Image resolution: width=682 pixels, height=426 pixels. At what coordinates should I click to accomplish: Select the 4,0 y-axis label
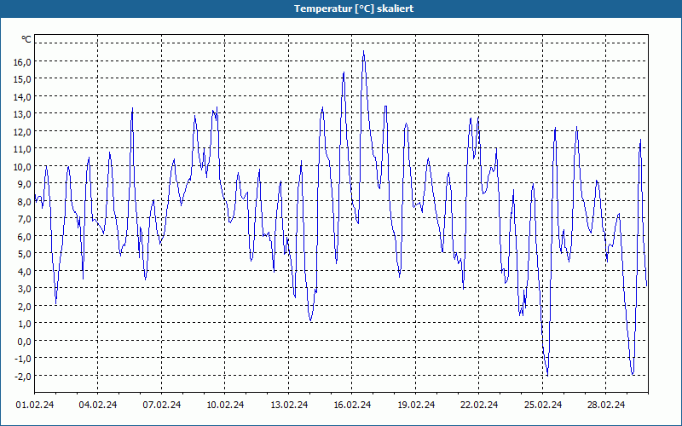click(x=25, y=272)
